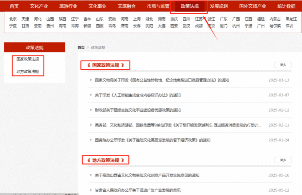Open the 山西省 cultural creative products notice

[x=147, y=175]
